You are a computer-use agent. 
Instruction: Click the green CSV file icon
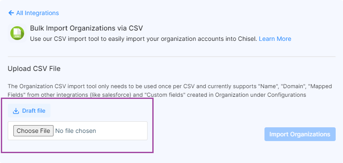(17, 33)
